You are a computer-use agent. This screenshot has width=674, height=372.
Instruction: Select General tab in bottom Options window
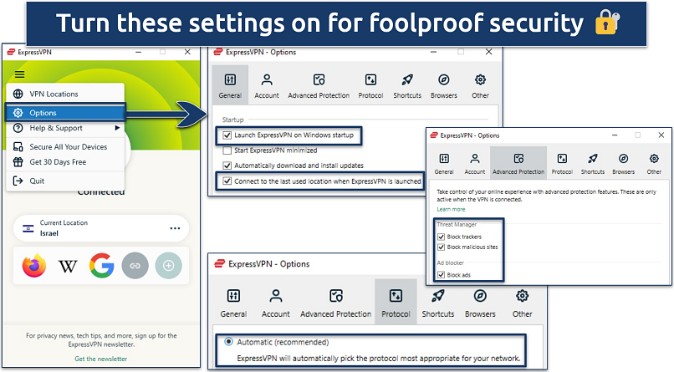tap(233, 303)
